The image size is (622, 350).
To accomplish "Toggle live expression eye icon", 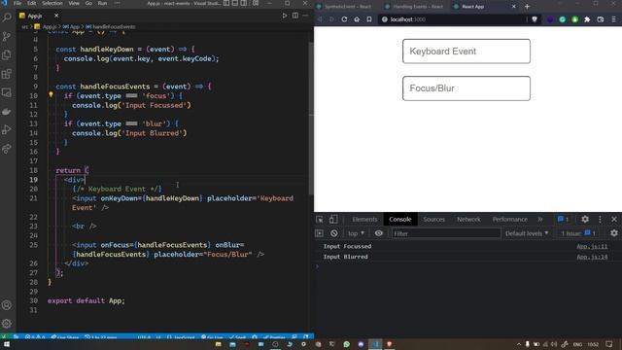I will click(379, 233).
